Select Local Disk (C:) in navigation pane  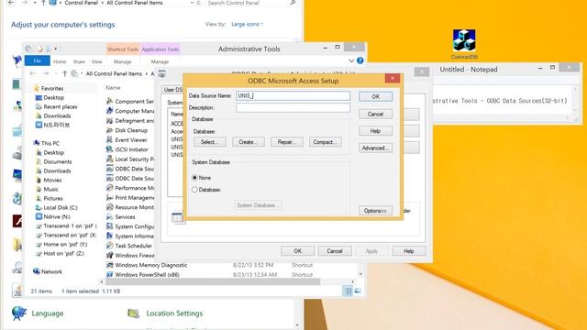click(61, 208)
